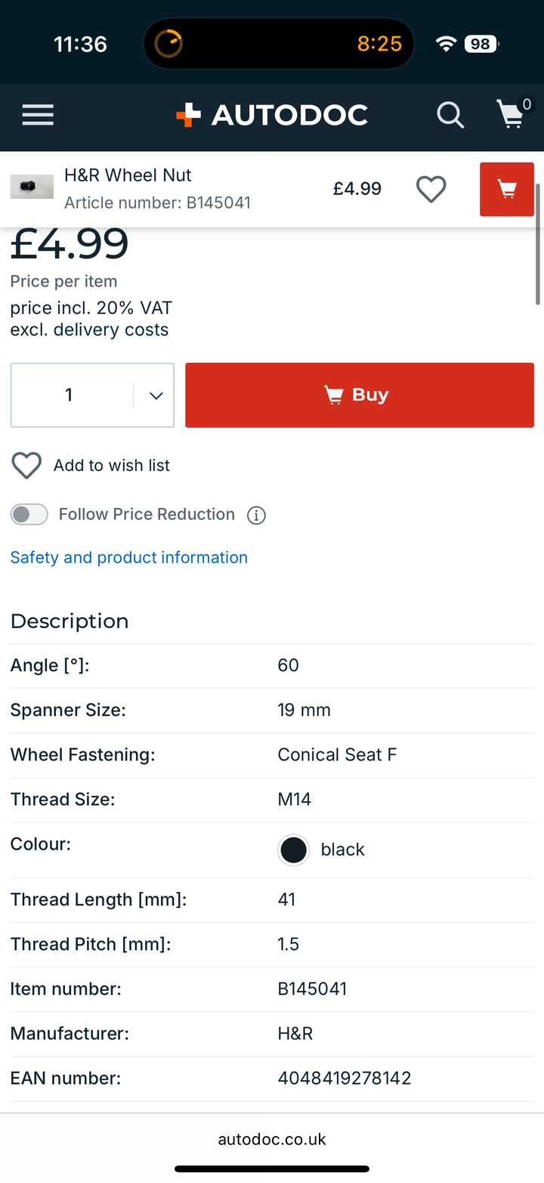Tap the autodoc.co.uk address bar

point(272,1139)
